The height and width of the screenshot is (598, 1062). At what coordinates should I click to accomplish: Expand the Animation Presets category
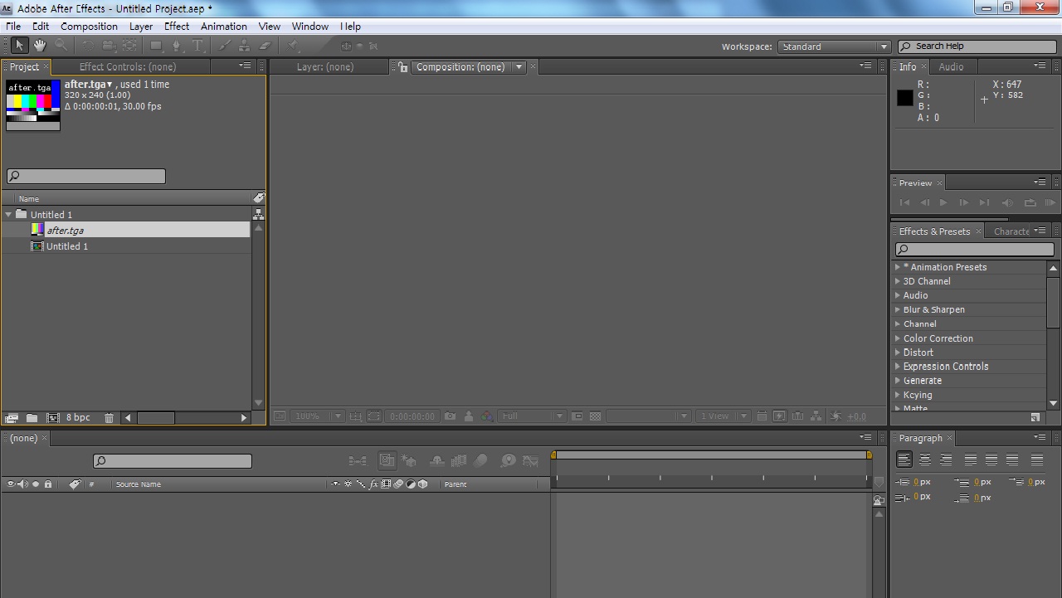898,267
